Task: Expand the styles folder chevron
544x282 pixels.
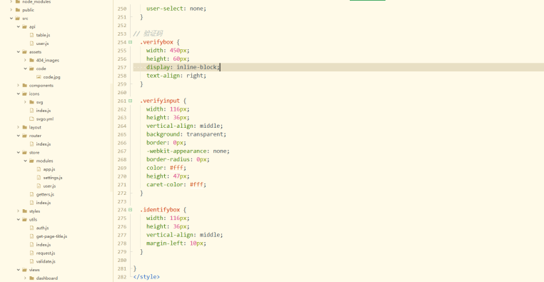Action: (x=18, y=211)
